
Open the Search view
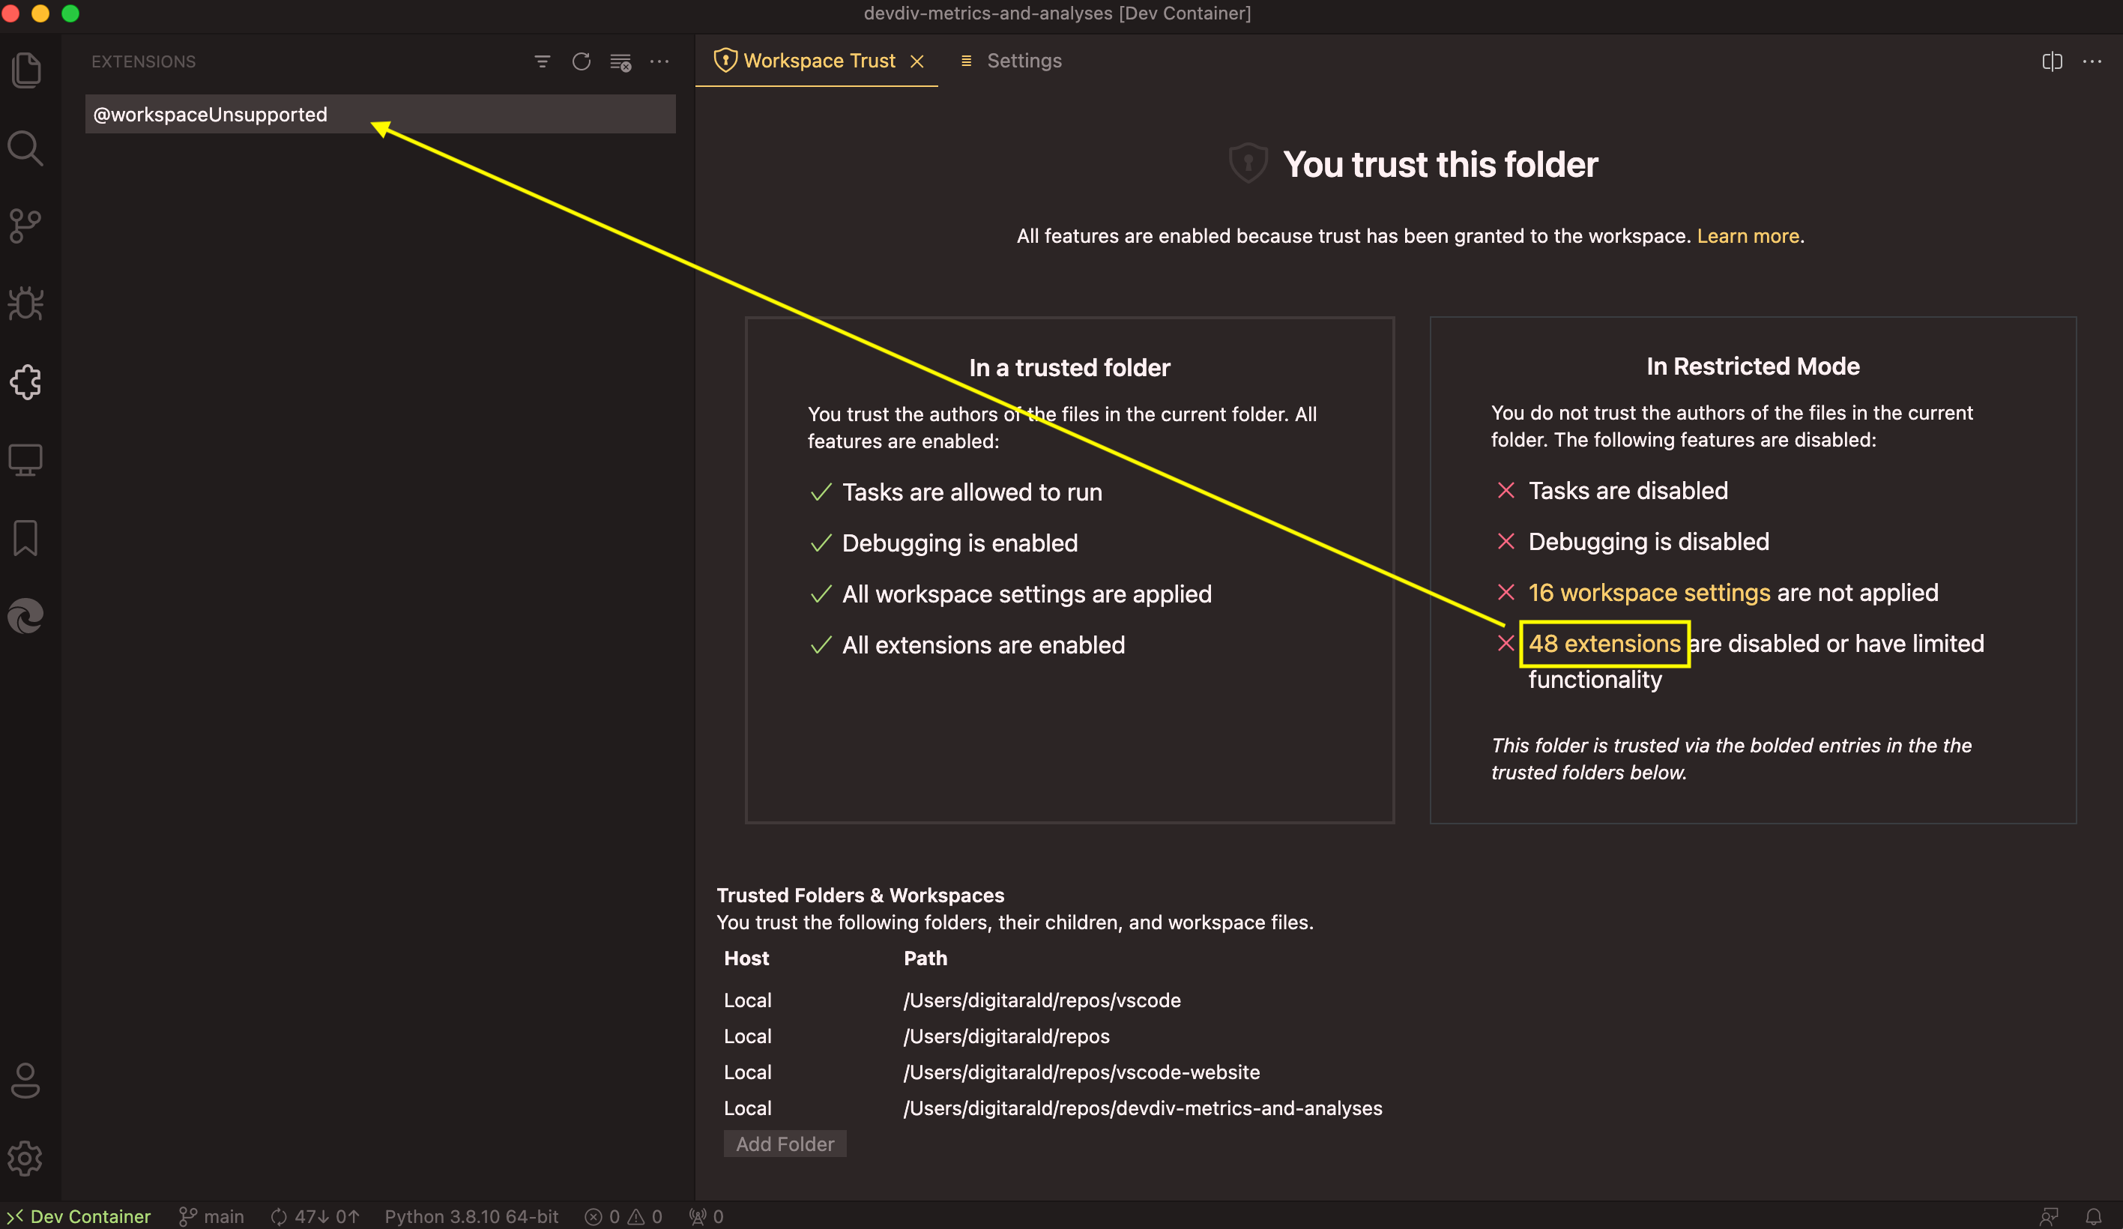pos(26,148)
